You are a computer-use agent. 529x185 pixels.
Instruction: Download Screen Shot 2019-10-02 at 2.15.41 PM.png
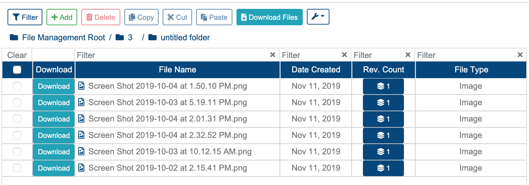pyautogui.click(x=54, y=168)
